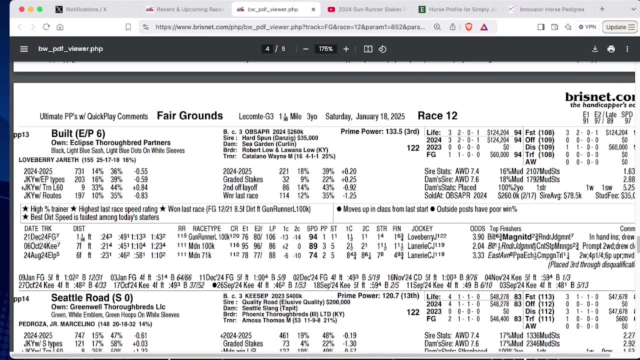
Task: Click dam Sea Garden (Curlin)
Action: (257, 144)
